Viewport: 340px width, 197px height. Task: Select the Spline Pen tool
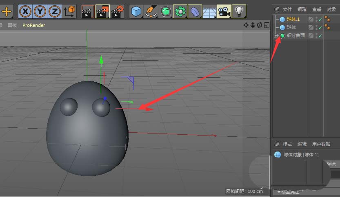click(x=151, y=11)
